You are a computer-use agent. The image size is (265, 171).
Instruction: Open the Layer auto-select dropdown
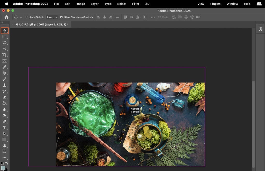51,17
